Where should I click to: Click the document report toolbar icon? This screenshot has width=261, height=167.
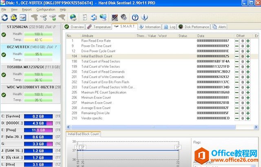[85, 17]
